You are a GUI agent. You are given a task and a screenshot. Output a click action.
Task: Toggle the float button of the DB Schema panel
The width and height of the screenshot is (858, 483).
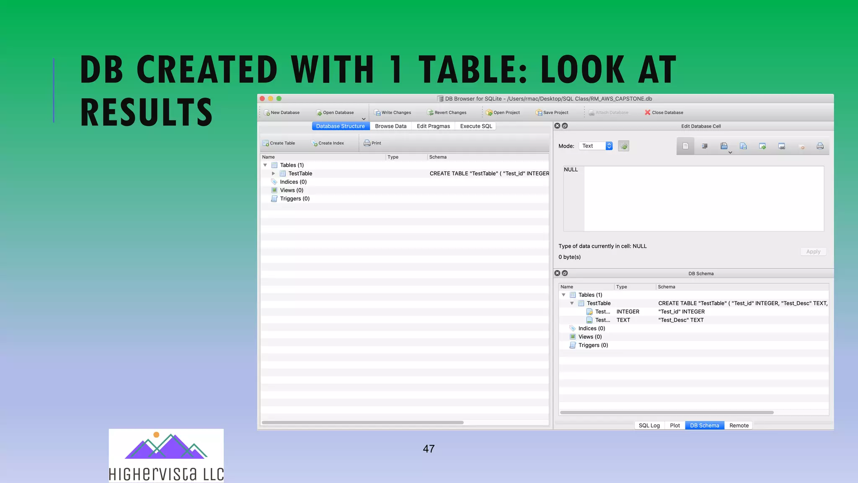coord(565,273)
